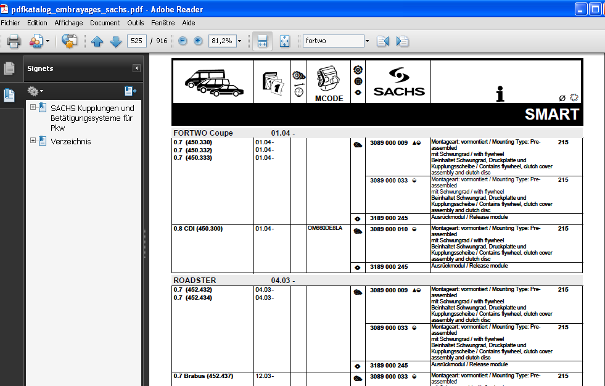605x386 pixels.
Task: Open the Edition menu
Action: (x=37, y=23)
